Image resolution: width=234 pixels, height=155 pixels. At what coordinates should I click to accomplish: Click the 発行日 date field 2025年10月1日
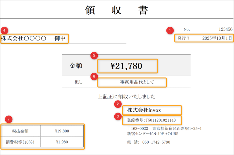[217, 38]
